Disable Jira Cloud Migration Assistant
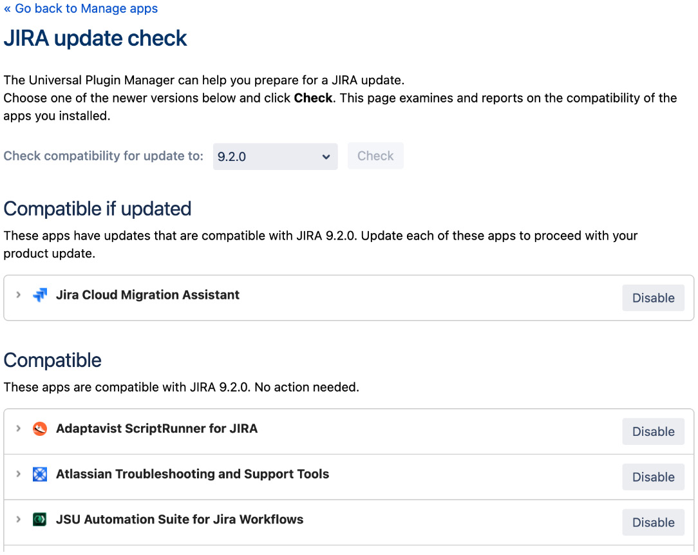This screenshot has width=698, height=555. (653, 297)
